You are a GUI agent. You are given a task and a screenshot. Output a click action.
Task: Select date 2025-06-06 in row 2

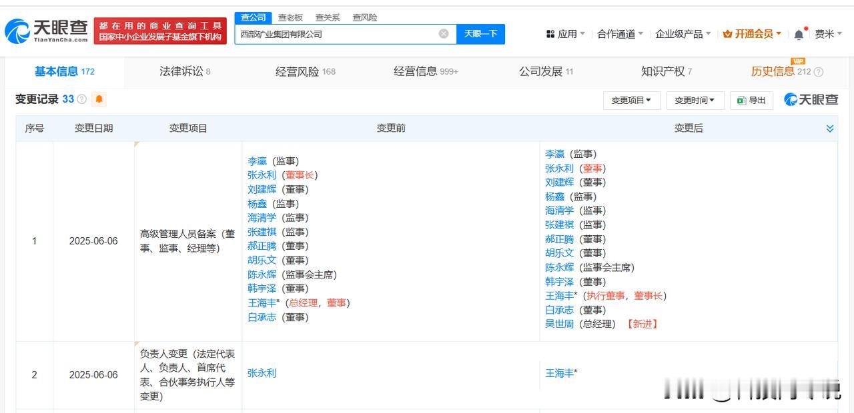coord(93,375)
